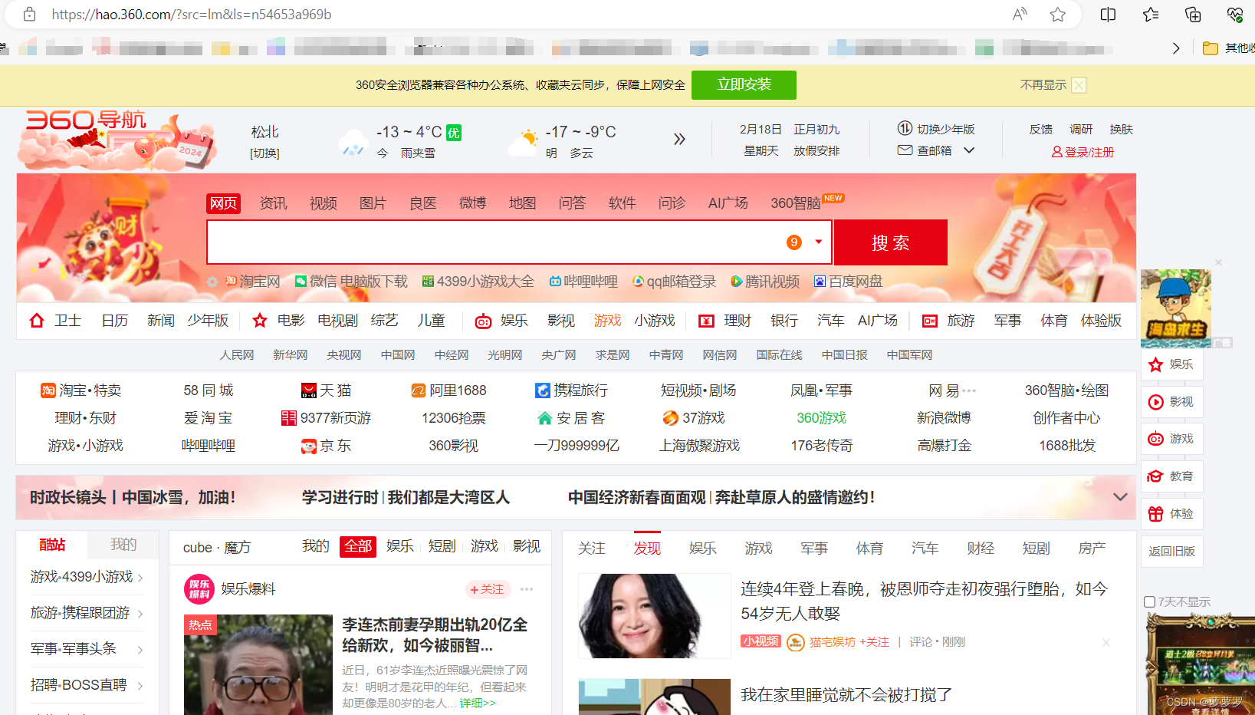The image size is (1255, 715).
Task: Select the 军事 feed tab
Action: click(814, 549)
